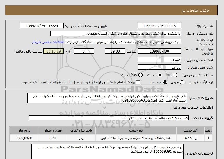The height and width of the screenshot is (159, 224).
Task: Click the response deadline date 1399/07/30
Action: pos(159,51)
